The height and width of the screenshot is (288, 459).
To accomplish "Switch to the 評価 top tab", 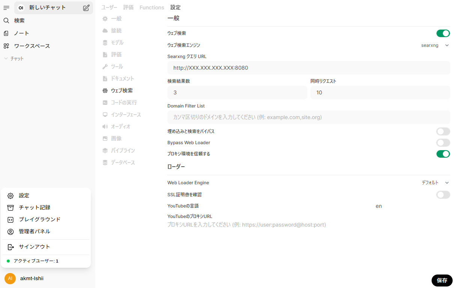I will [x=128, y=7].
